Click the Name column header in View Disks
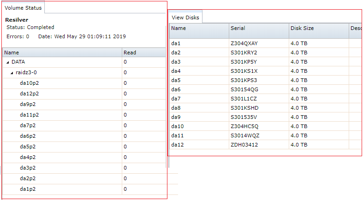This screenshot has width=363, height=200. (x=199, y=31)
